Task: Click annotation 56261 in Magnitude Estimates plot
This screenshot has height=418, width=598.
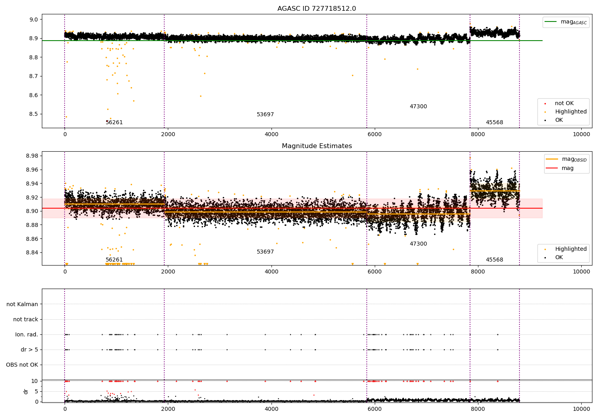Action: (114, 260)
